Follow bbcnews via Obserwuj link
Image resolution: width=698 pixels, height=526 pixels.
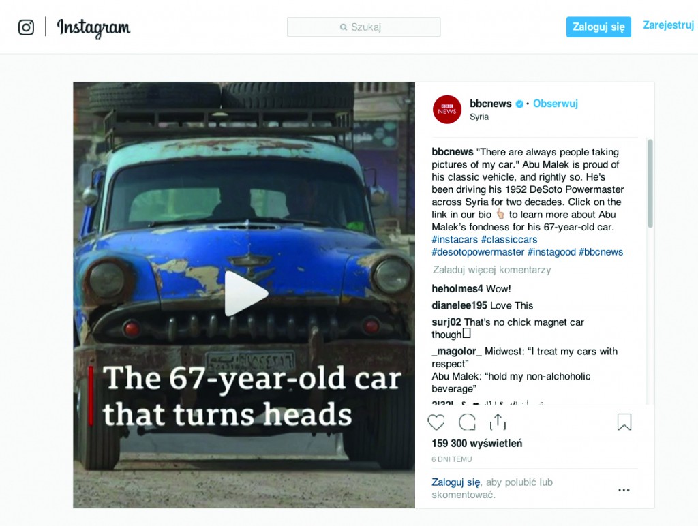[555, 104]
